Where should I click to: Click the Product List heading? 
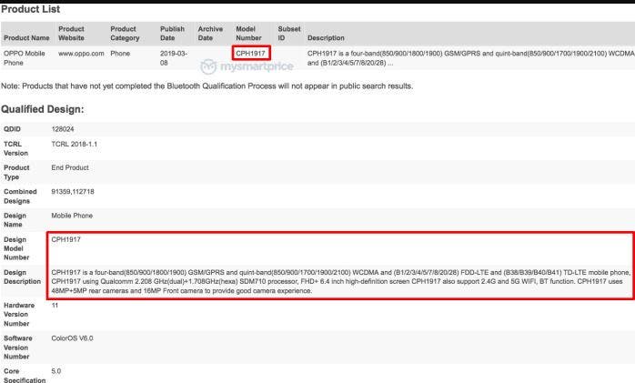click(30, 9)
